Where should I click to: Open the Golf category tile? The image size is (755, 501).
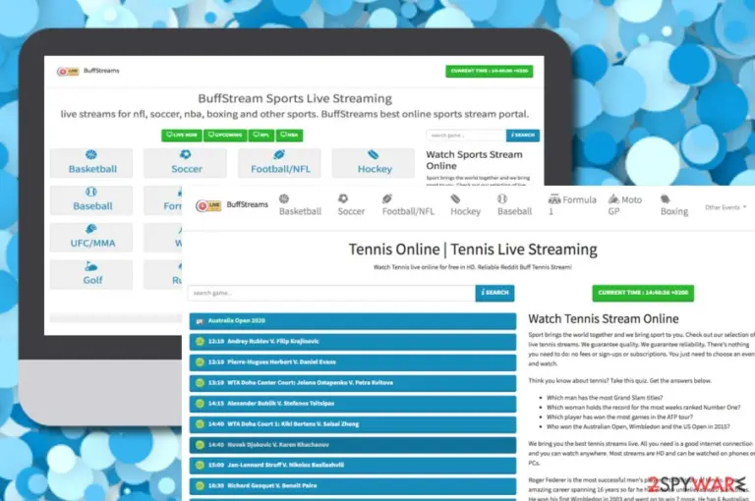coord(91,274)
